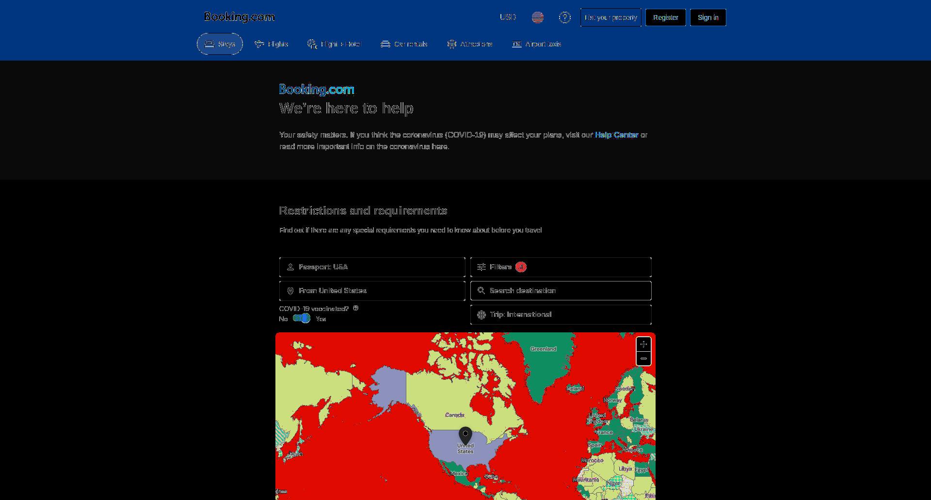This screenshot has height=500, width=931.
Task: Click Japan label on the map
Action: click(x=295, y=454)
